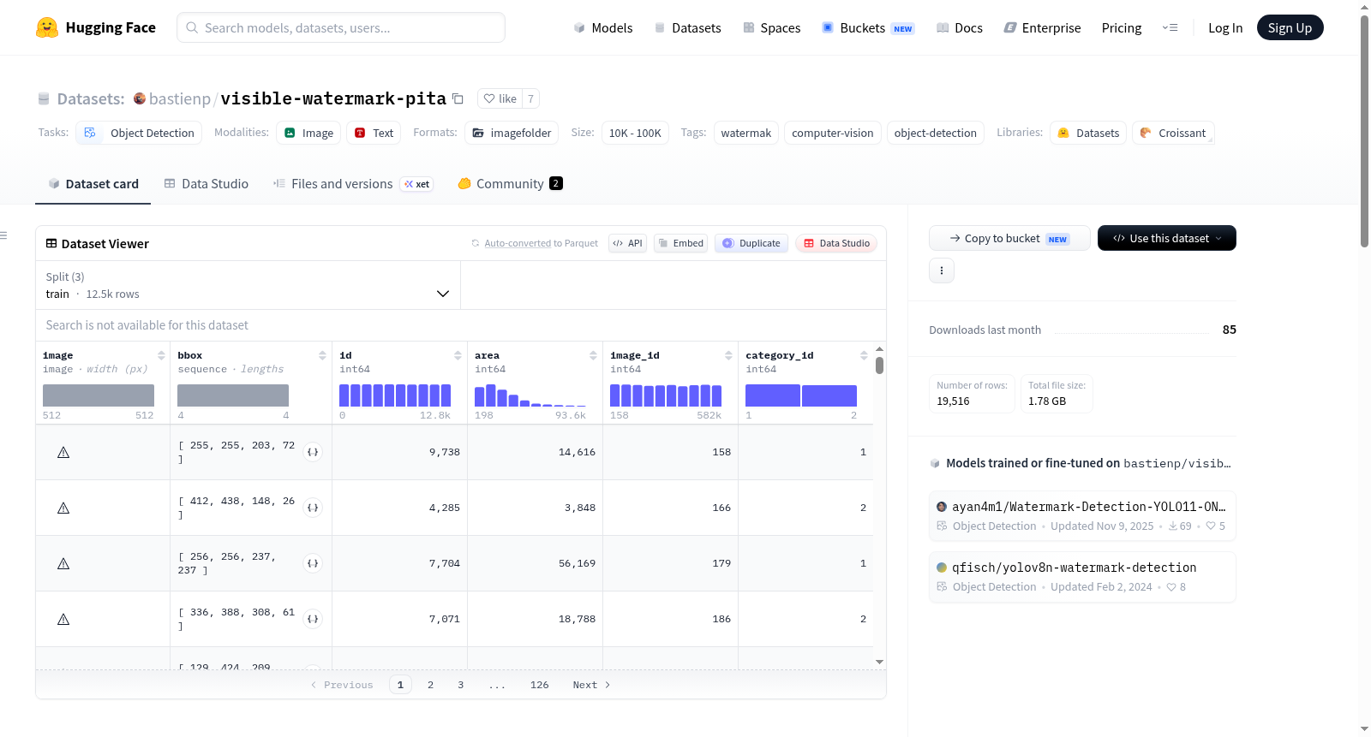Image resolution: width=1371 pixels, height=737 pixels.
Task: Click the Hugging Face logo icon
Action: [47, 27]
